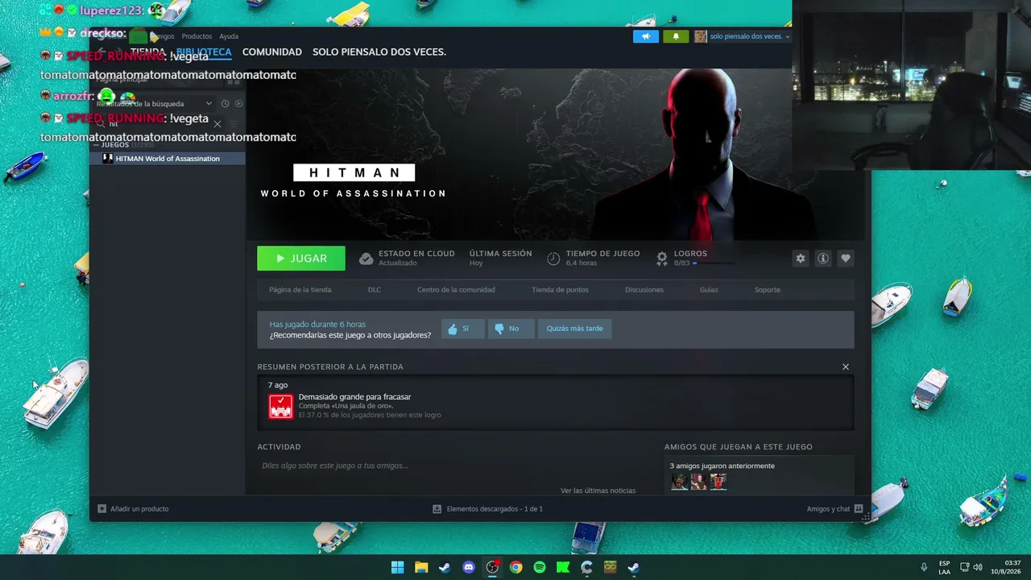Open the green notifications bell
The image size is (1031, 580).
tap(676, 36)
